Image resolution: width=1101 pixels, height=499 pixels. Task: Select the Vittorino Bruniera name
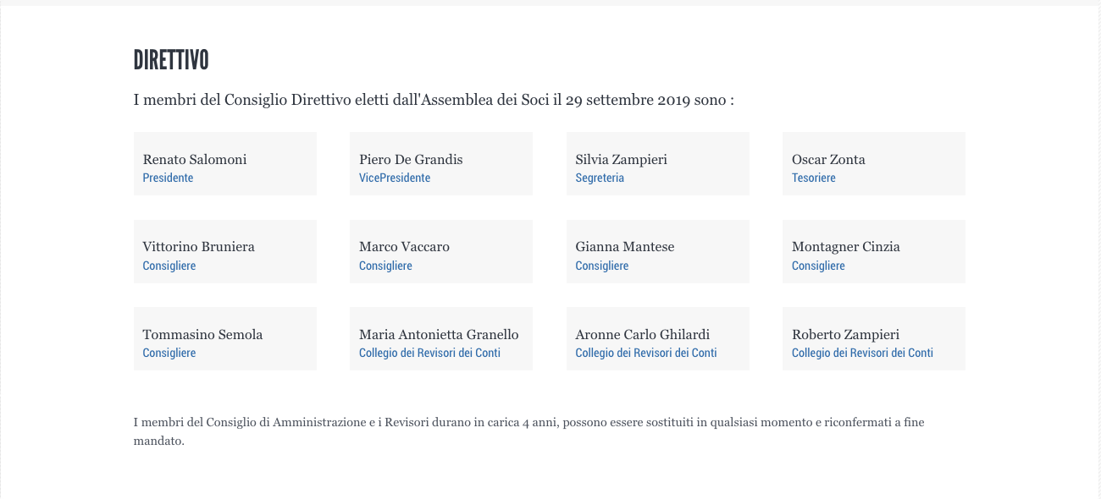tap(198, 247)
